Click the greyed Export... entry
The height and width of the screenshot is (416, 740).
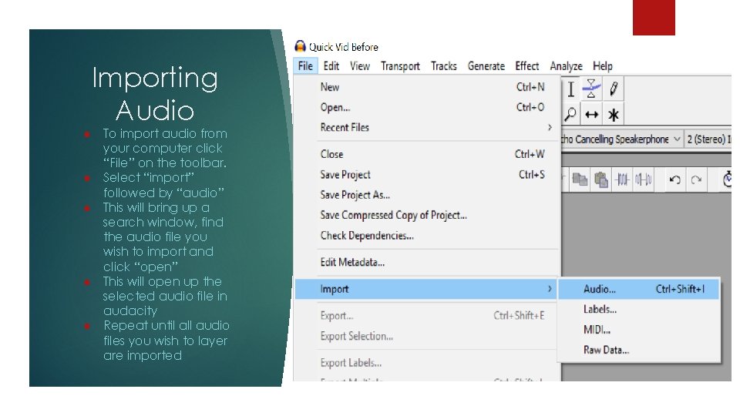(x=428, y=316)
